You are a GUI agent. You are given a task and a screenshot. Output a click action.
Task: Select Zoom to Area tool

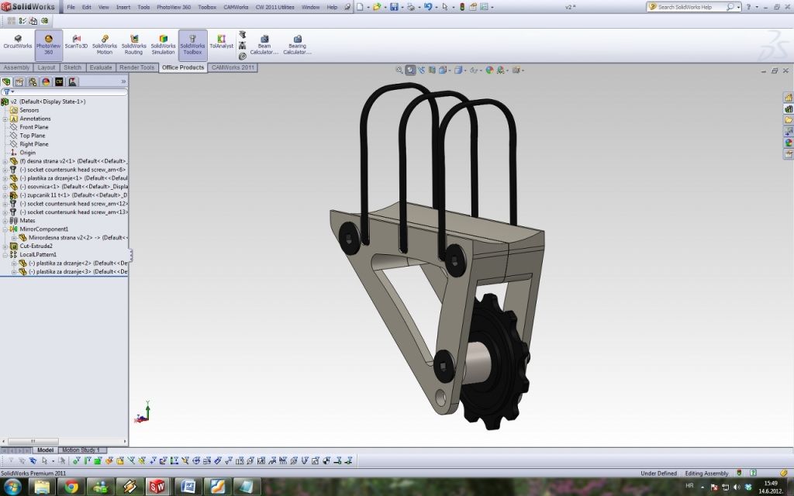pyautogui.click(x=410, y=71)
